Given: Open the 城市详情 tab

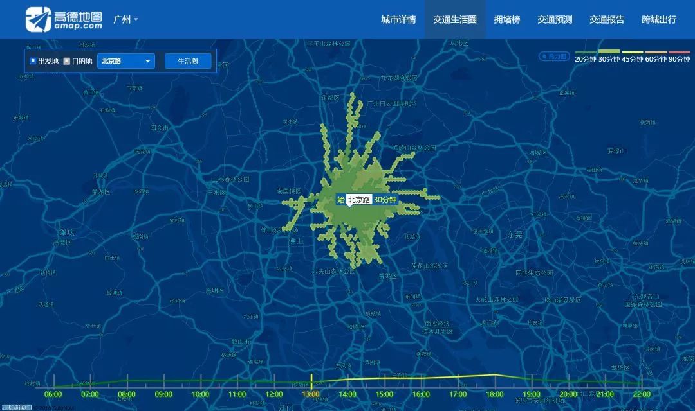Looking at the screenshot, I should [398, 19].
